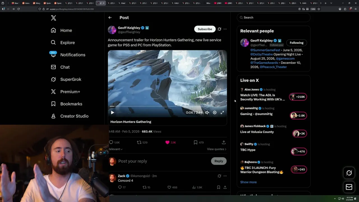Seek on the video progress bar
This screenshot has width=359, height=202.
[167, 106]
